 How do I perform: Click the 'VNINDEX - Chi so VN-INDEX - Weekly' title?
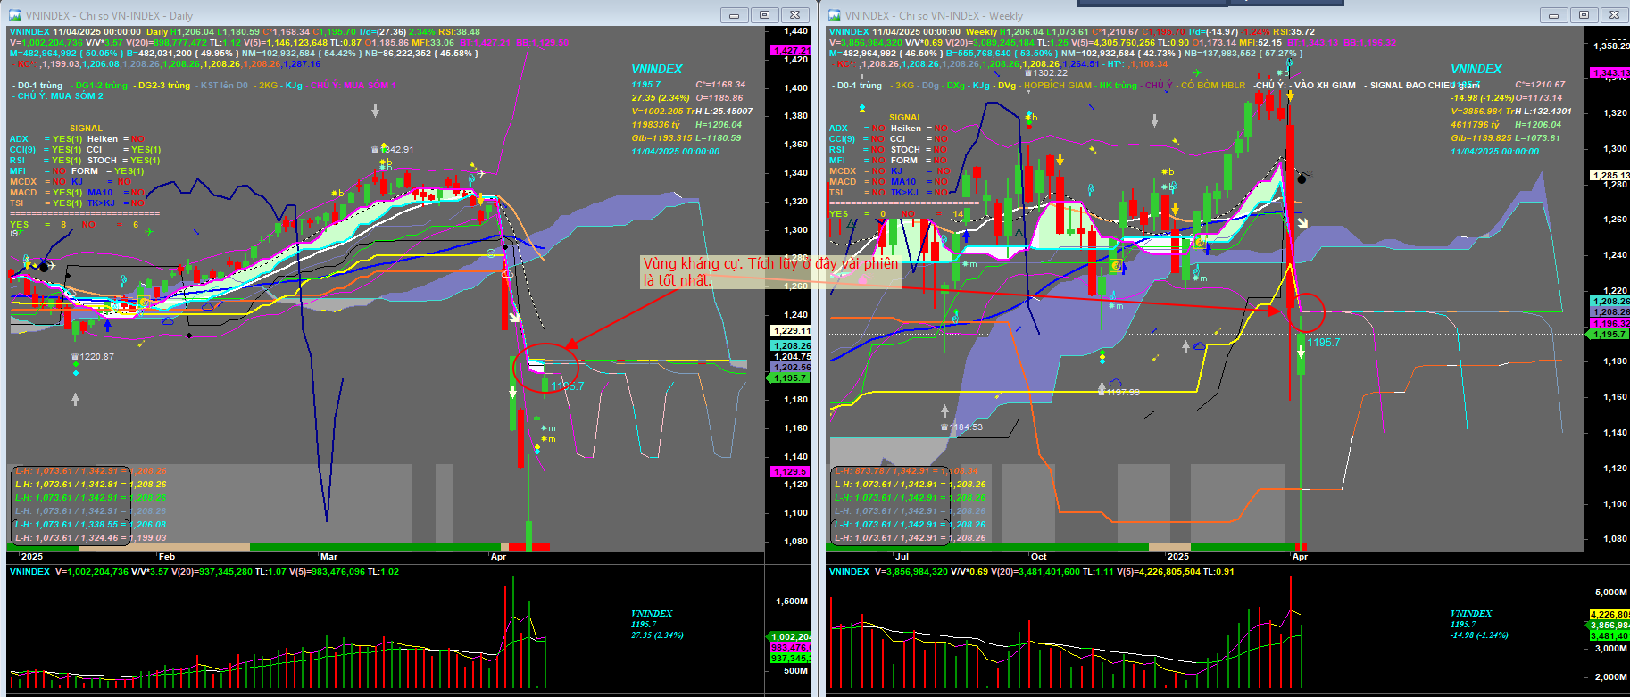coord(934,16)
